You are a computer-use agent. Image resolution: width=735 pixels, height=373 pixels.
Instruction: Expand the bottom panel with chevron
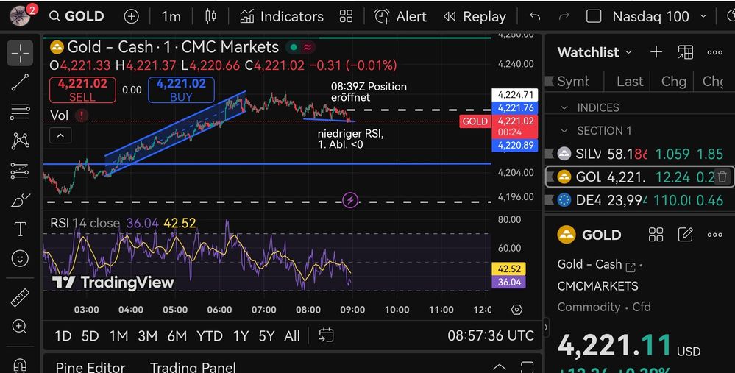coord(500,367)
